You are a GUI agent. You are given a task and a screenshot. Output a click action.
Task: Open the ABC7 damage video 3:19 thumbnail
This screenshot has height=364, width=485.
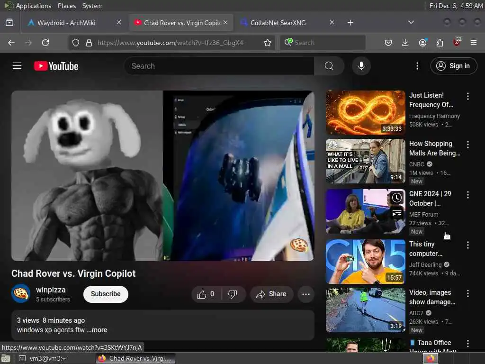365,310
